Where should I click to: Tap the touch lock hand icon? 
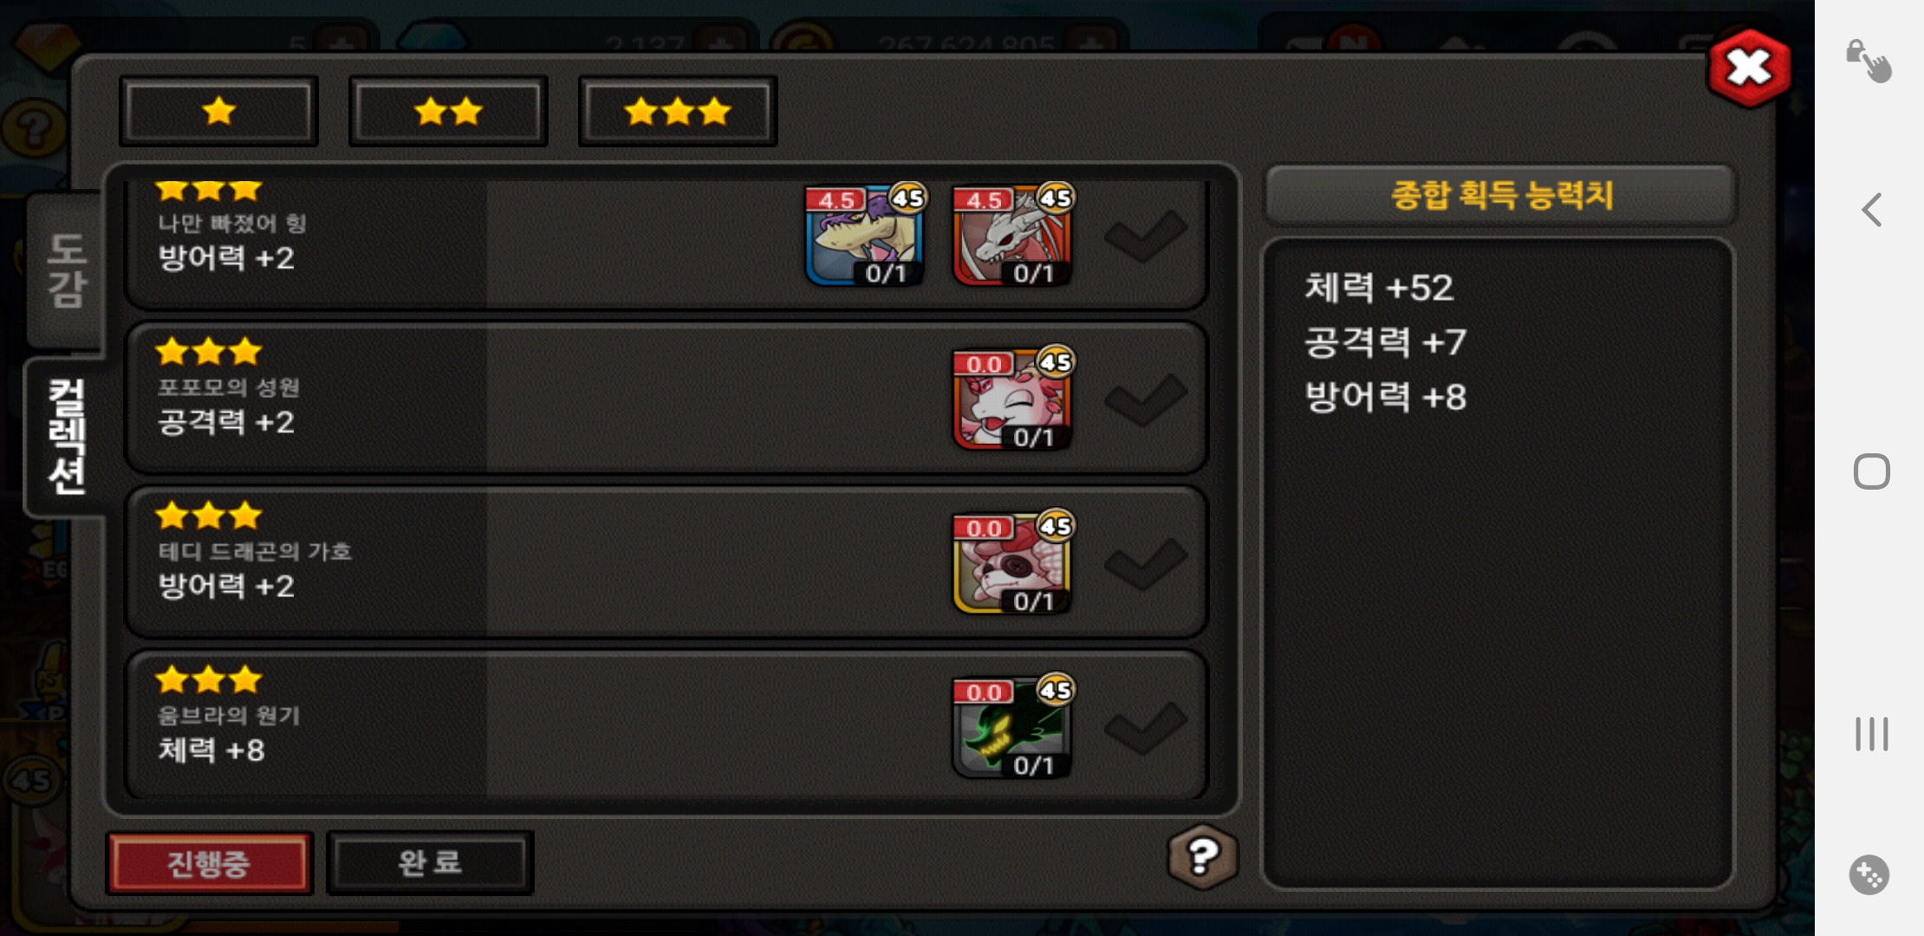click(1869, 61)
